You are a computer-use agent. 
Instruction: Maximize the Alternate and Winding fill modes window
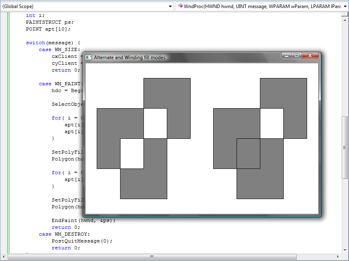point(297,56)
